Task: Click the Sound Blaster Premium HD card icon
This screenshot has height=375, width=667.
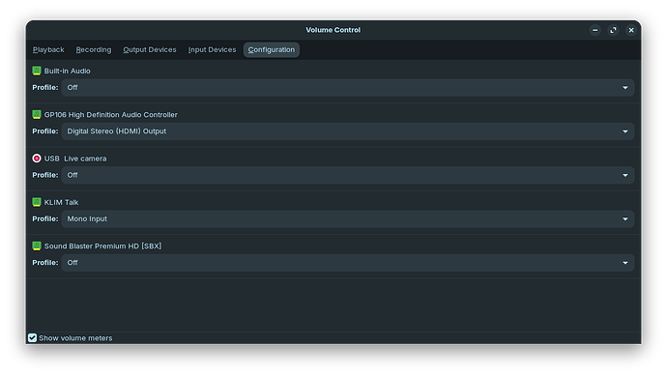Action: (37, 245)
